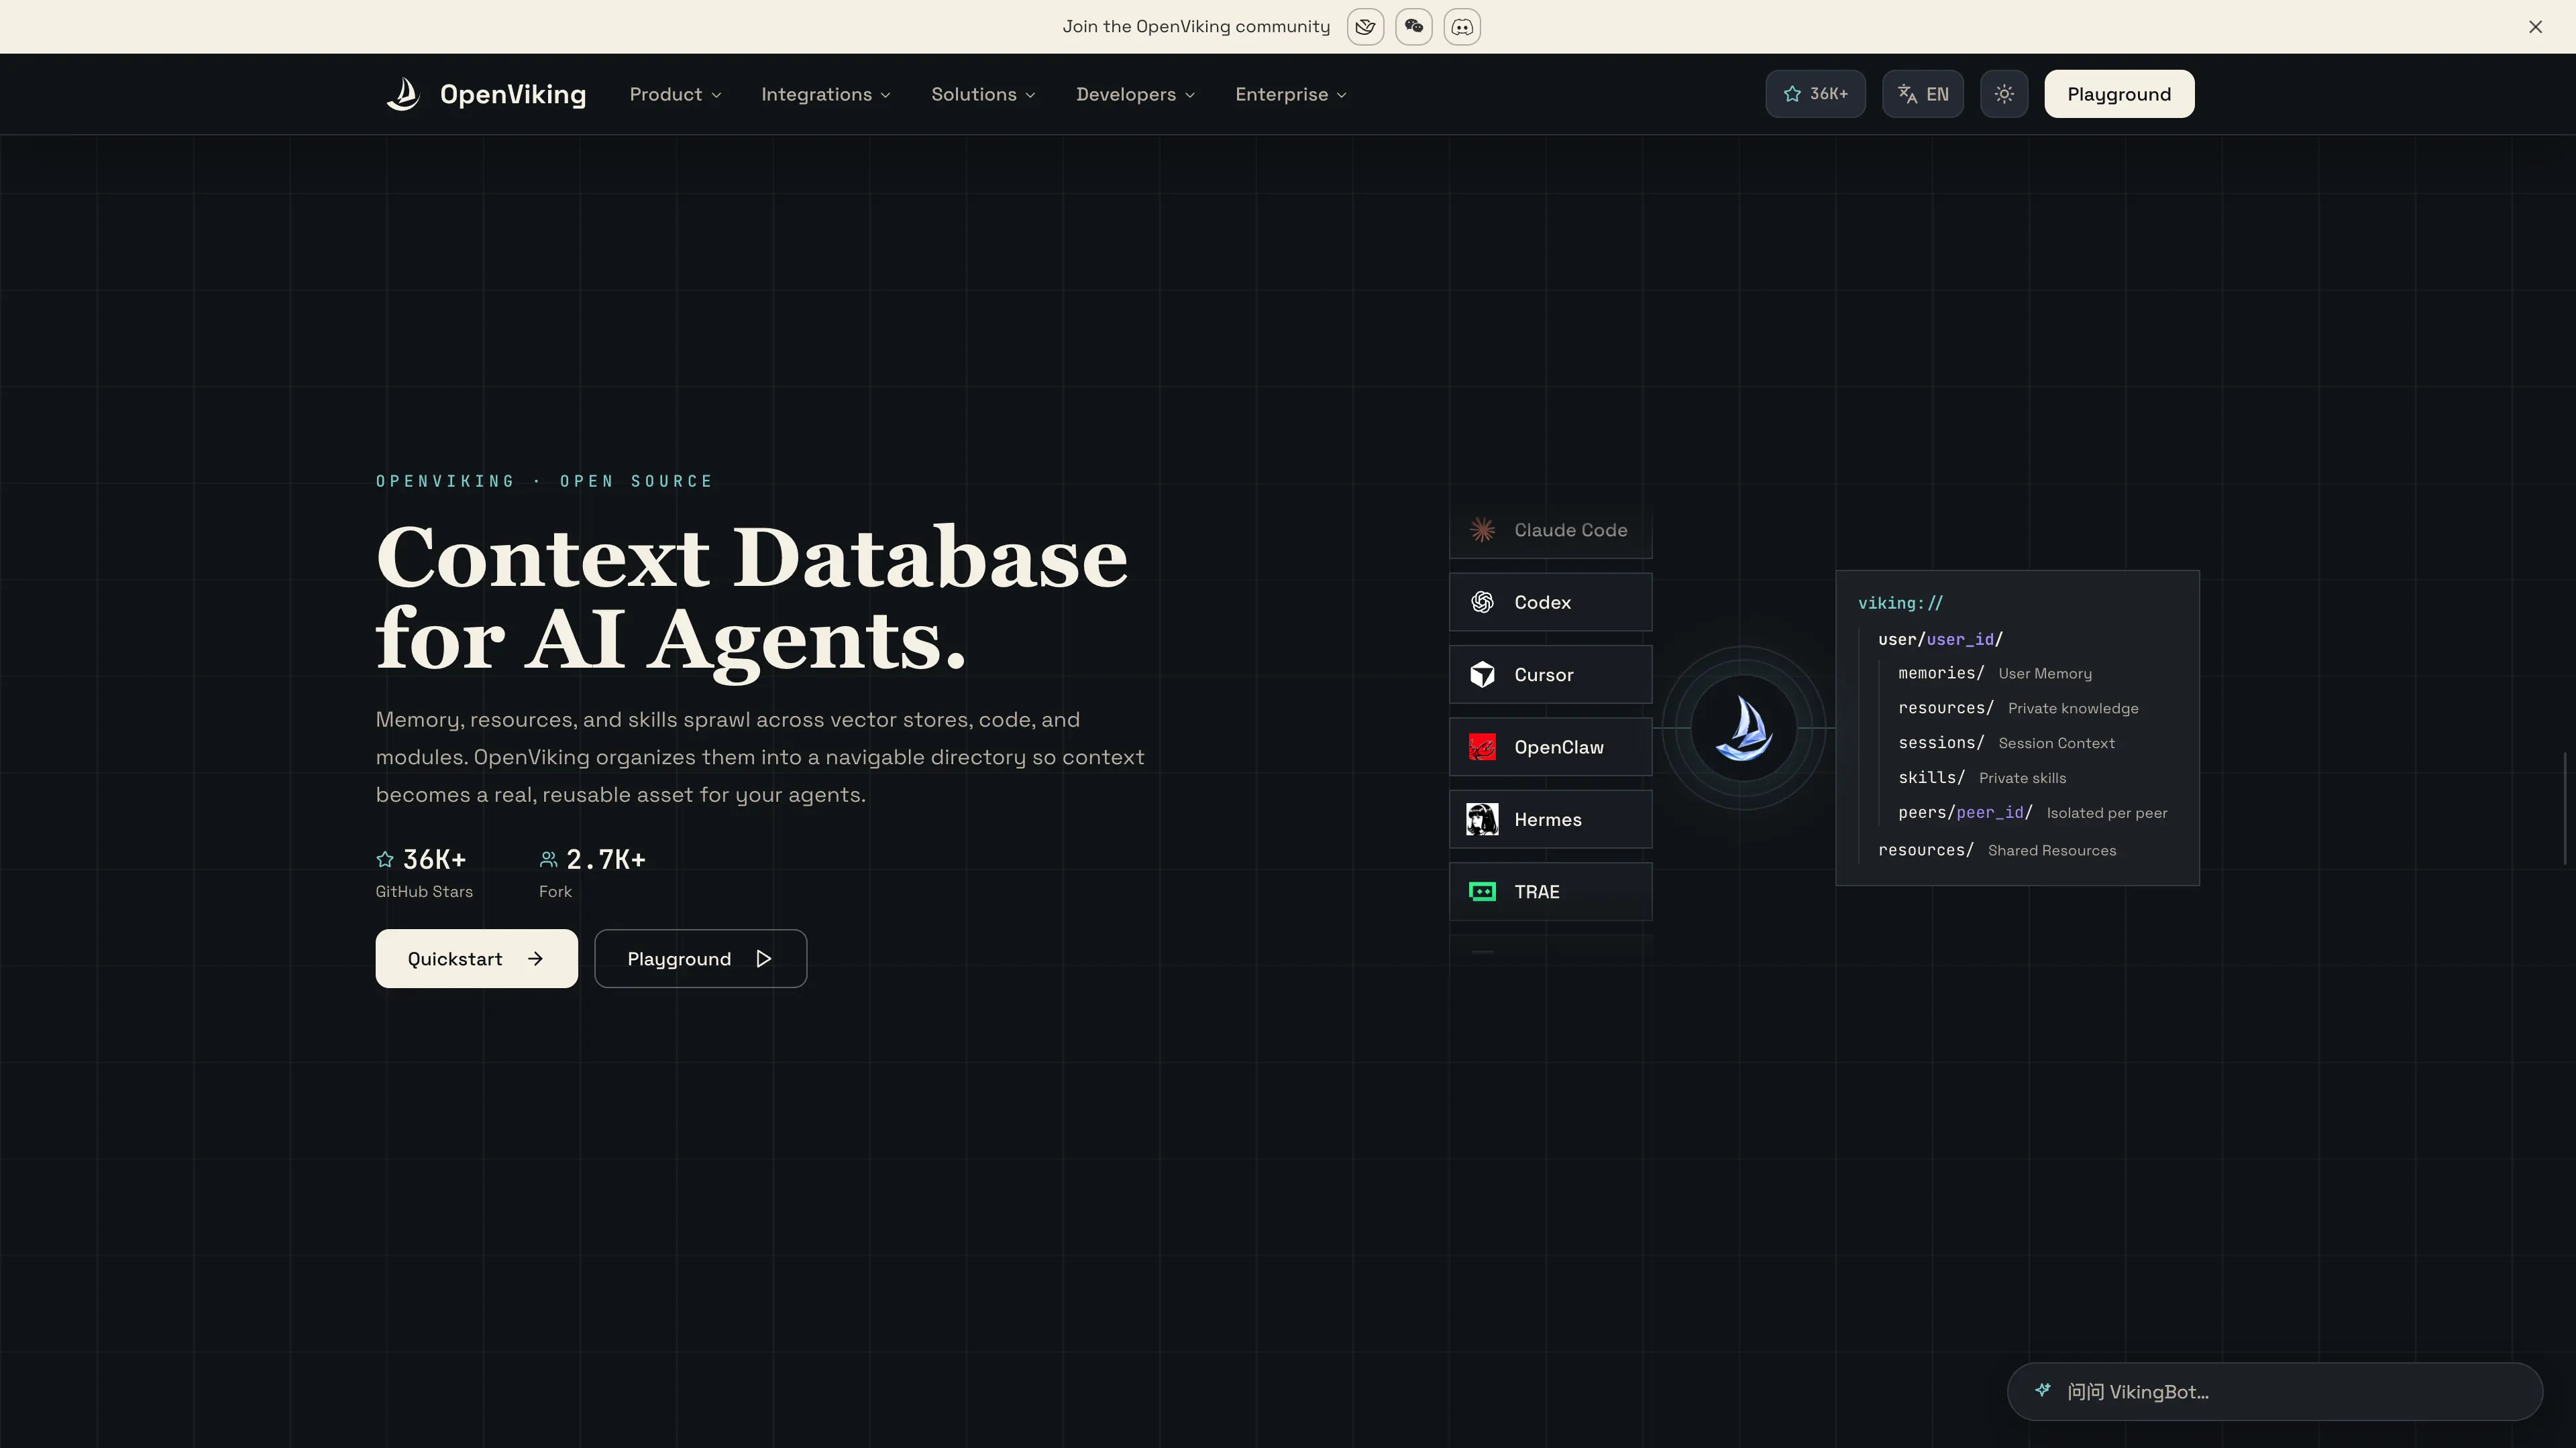Expand the Enterprise menu
Viewport: 2576px width, 1448px height.
(x=1290, y=94)
